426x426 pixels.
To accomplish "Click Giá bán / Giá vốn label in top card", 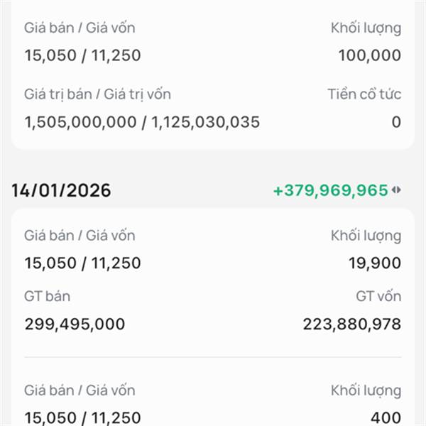I will (x=80, y=28).
